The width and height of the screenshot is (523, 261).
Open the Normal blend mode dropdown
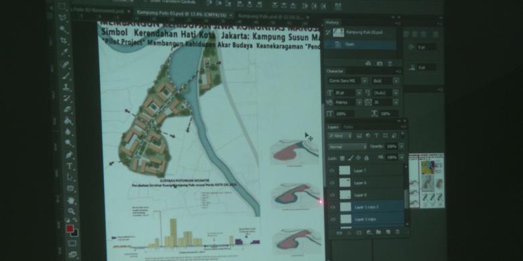click(347, 147)
